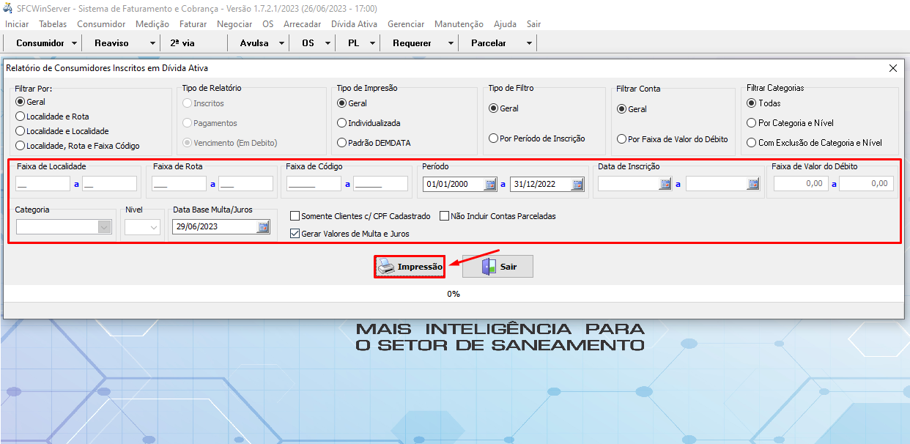Uncheck Gerar Valores de Multa e Juros
The height and width of the screenshot is (444, 910).
(295, 234)
